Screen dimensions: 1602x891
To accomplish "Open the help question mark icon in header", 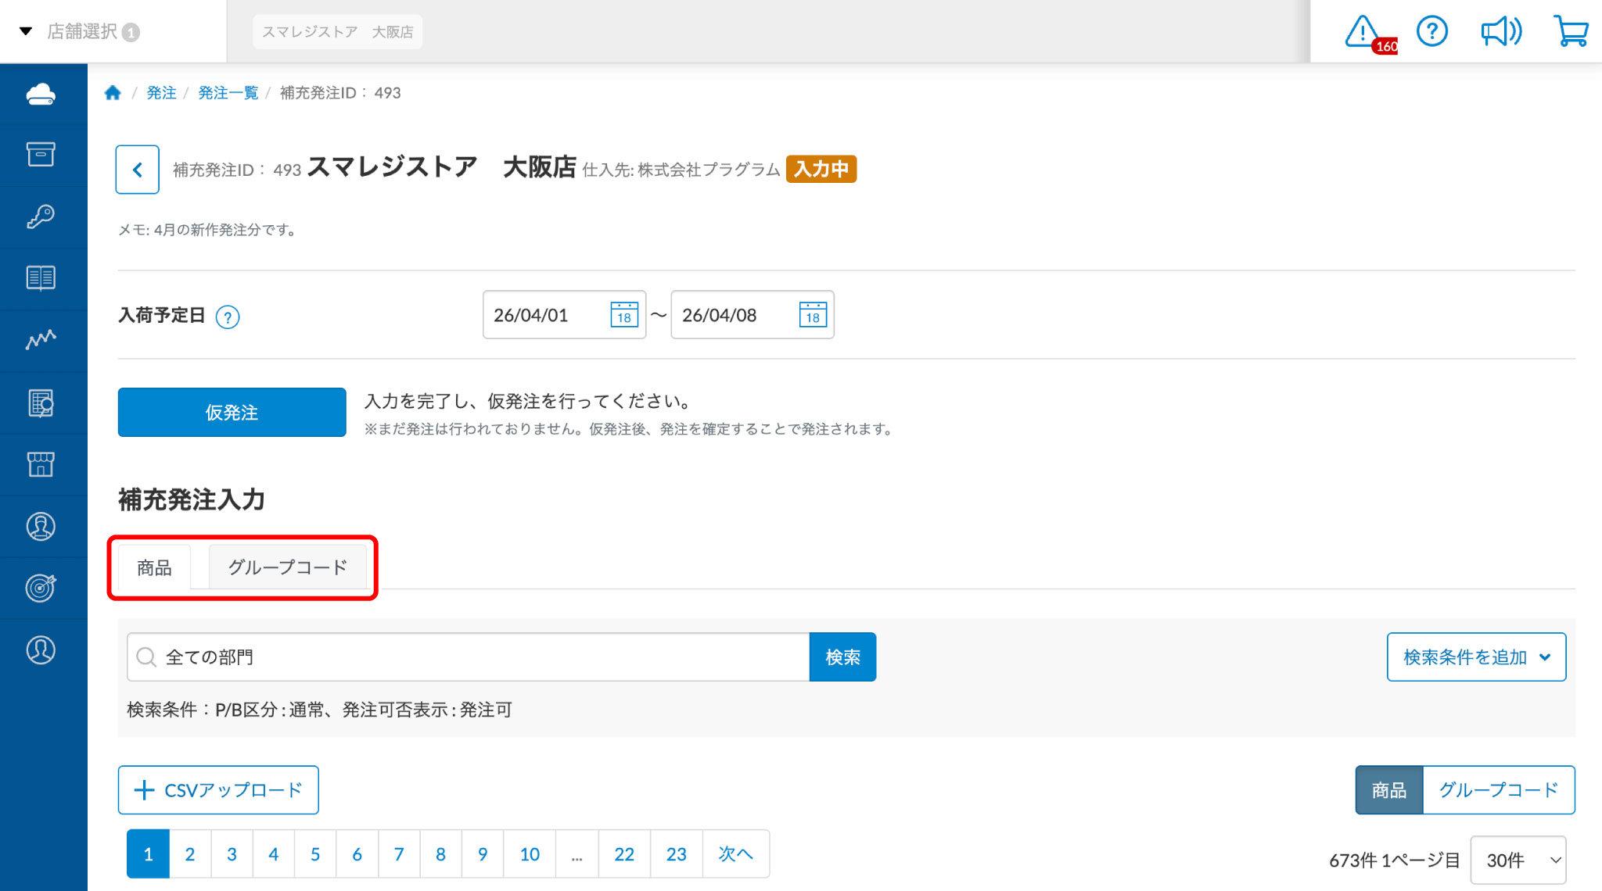I will pyautogui.click(x=1432, y=31).
